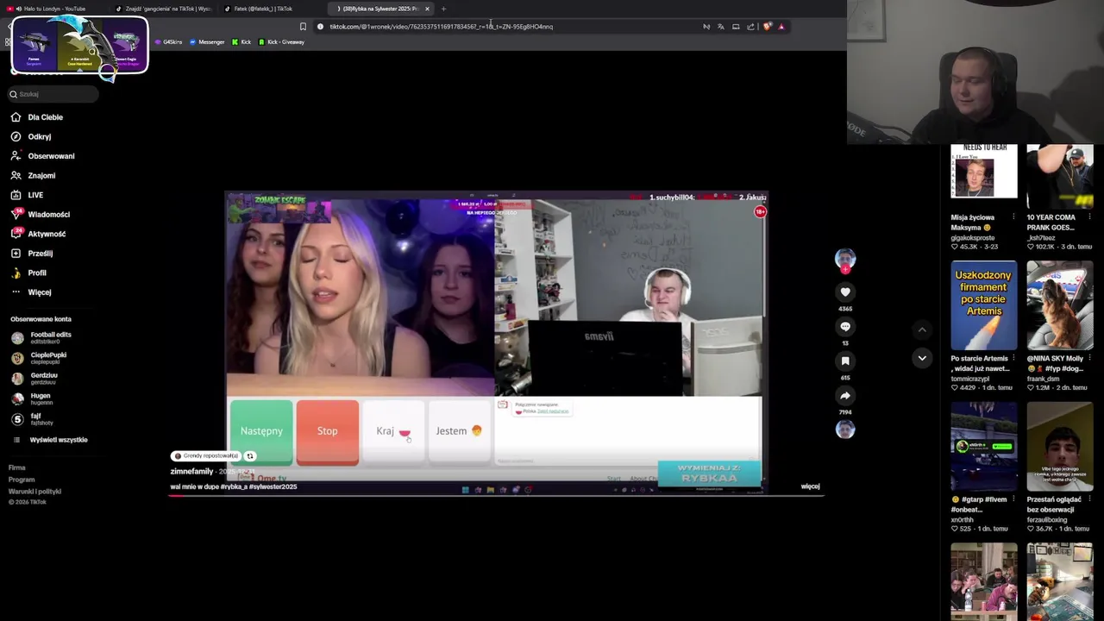Click the Szukaj search field
This screenshot has width=1104, height=621.
click(x=52, y=94)
